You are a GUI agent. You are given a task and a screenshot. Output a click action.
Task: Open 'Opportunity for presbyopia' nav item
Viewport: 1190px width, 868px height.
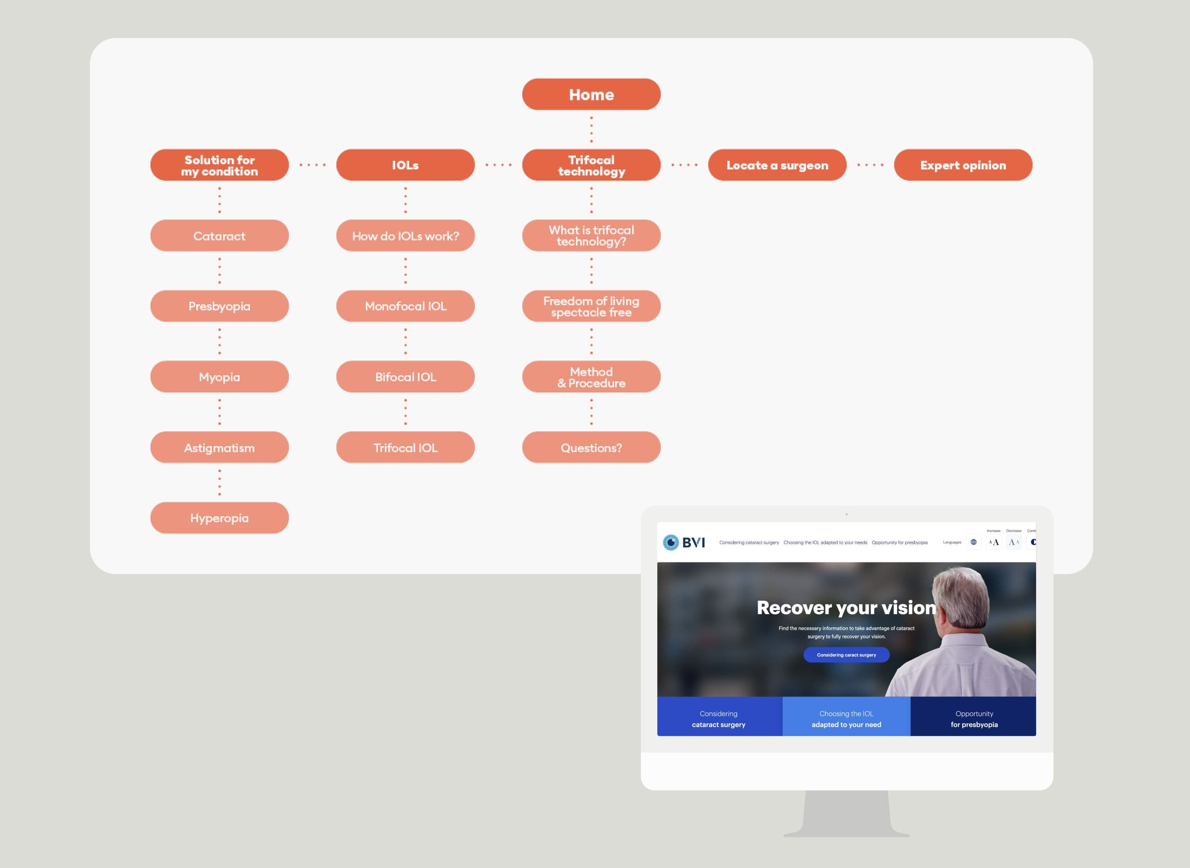pyautogui.click(x=899, y=543)
